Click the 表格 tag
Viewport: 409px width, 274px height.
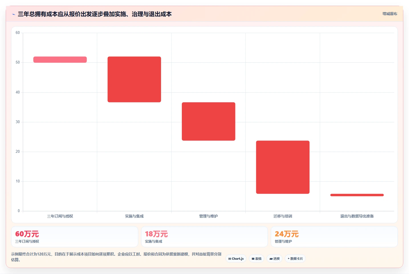(x=257, y=259)
